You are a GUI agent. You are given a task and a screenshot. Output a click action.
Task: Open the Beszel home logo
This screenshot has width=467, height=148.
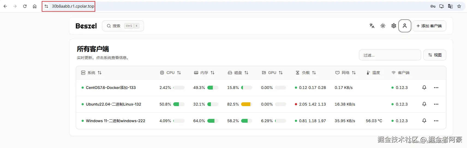click(86, 26)
